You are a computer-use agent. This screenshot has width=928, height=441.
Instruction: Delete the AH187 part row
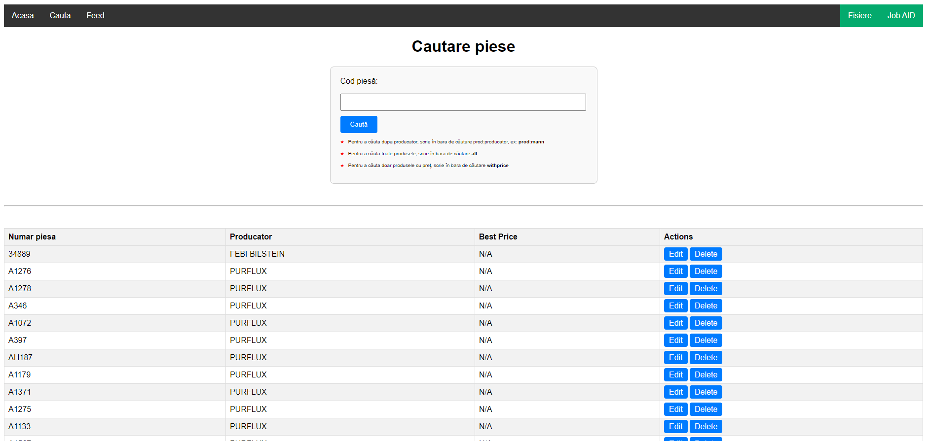(x=705, y=358)
